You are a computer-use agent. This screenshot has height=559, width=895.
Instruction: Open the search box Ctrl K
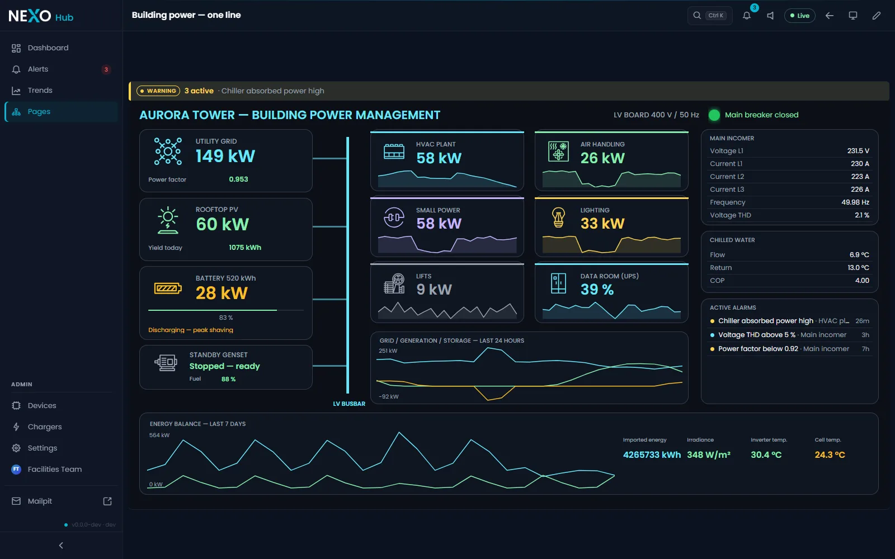click(710, 16)
